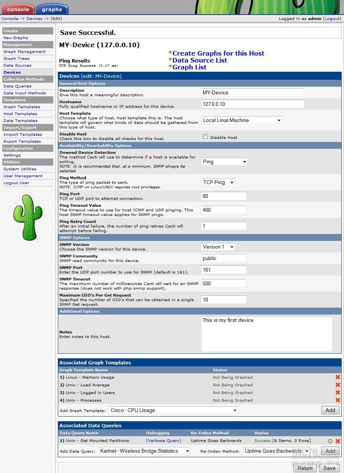This screenshot has width=344, height=473.
Task: Open the Downed Device Detection dropdown
Action: pyautogui.click(x=224, y=162)
